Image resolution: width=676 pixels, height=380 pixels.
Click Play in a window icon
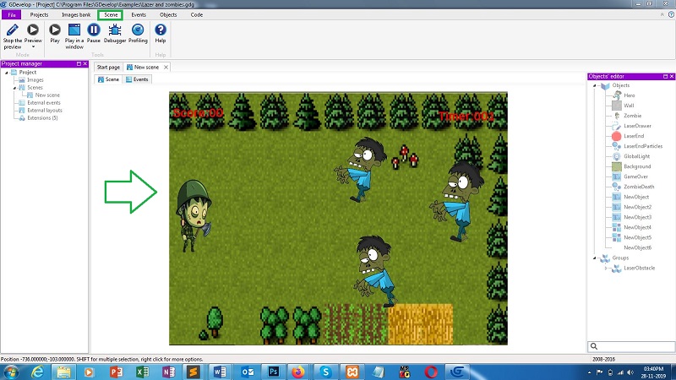[74, 30]
